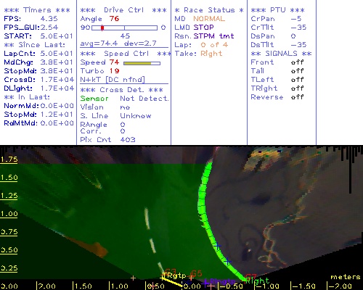Click the blue cross marker on green curve
The image size is (363, 290).
tap(217, 246)
